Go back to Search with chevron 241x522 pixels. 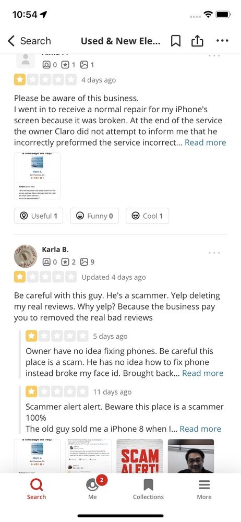29,41
